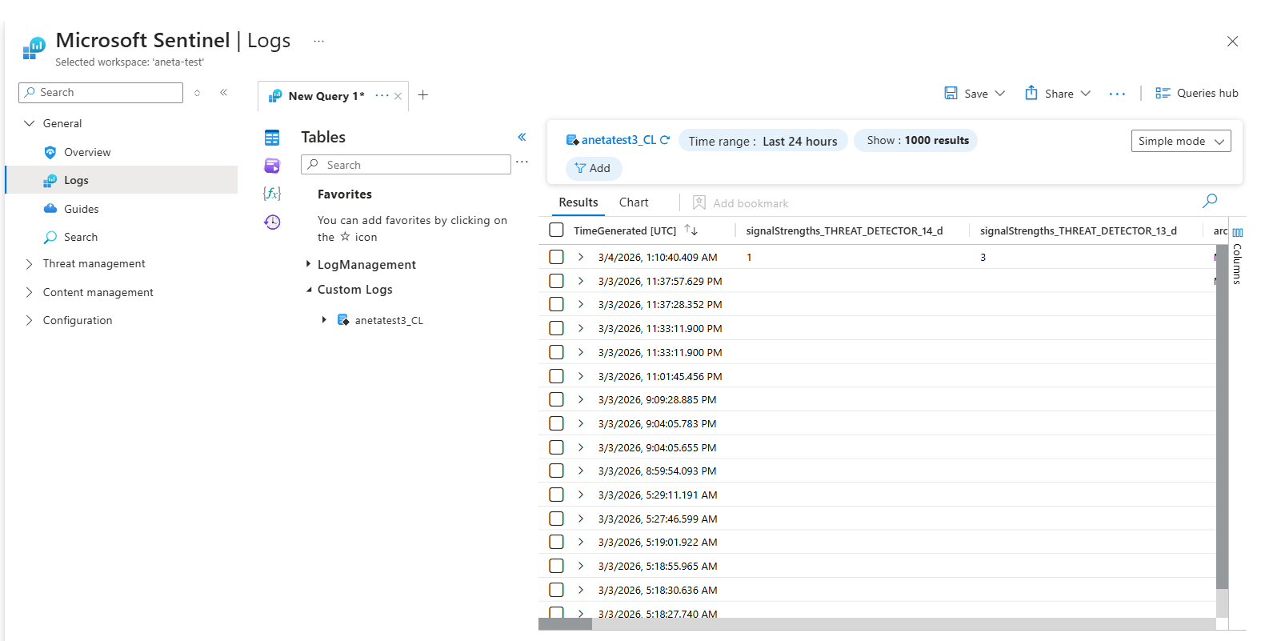1261x641 pixels.
Task: Refresh the anetatest3_CL table results
Action: (x=665, y=139)
